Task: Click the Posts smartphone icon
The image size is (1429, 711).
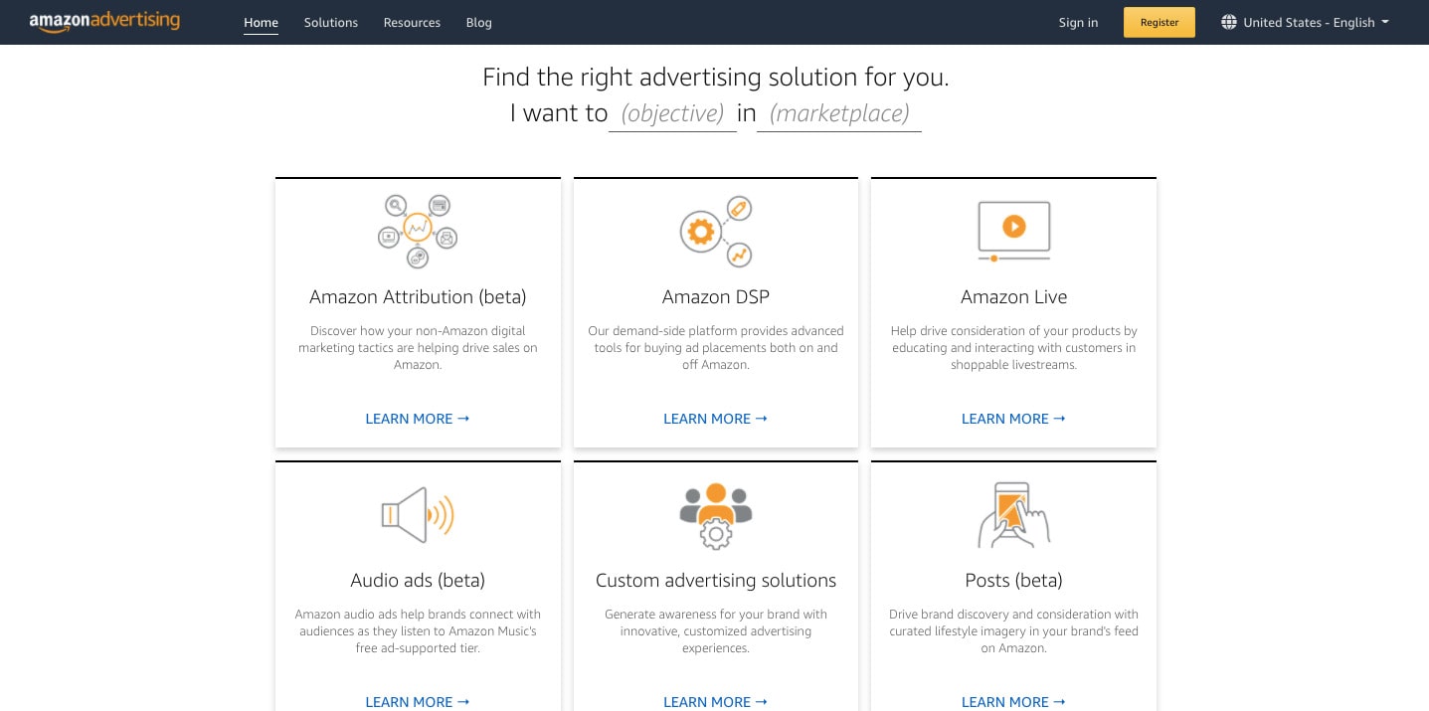Action: (x=1013, y=515)
